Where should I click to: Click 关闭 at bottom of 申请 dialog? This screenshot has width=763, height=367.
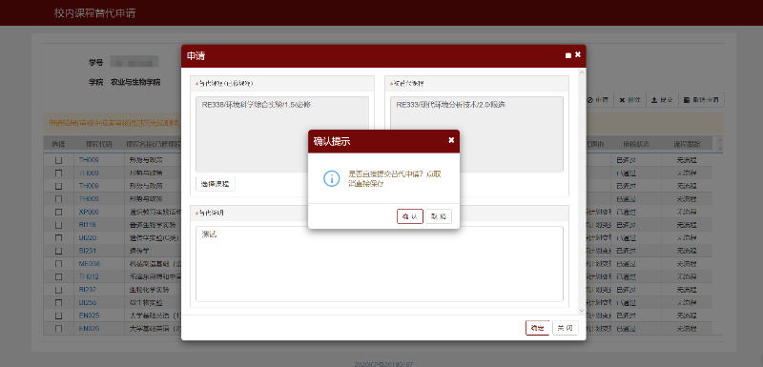pyautogui.click(x=565, y=328)
